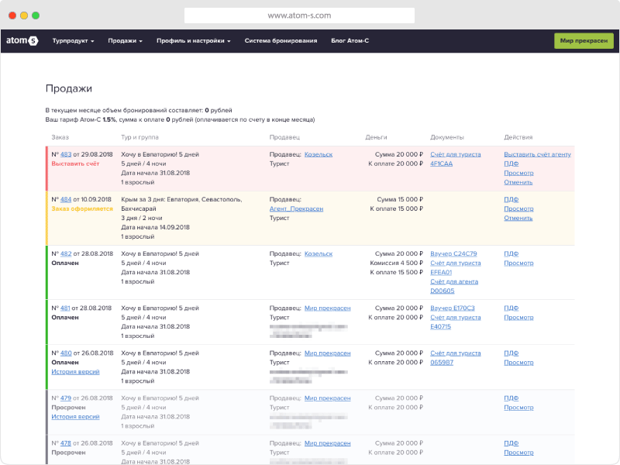Click the Мир прекрасен green button
The height and width of the screenshot is (465, 620).
coord(584,41)
